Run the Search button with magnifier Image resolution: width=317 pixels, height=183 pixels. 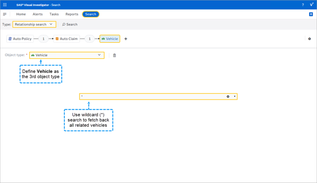coord(70,24)
